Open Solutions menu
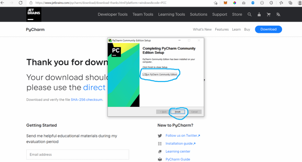The height and width of the screenshot is (162, 302). (x=199, y=14)
